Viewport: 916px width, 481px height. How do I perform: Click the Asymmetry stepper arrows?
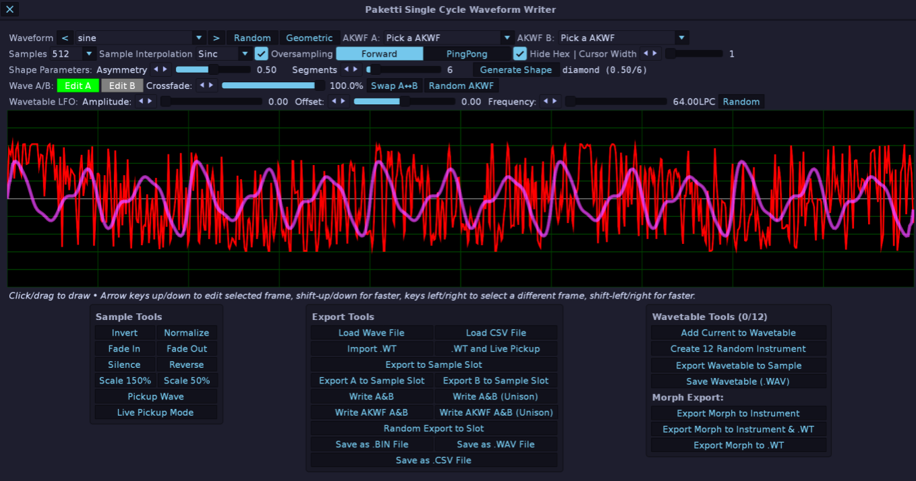pos(161,69)
